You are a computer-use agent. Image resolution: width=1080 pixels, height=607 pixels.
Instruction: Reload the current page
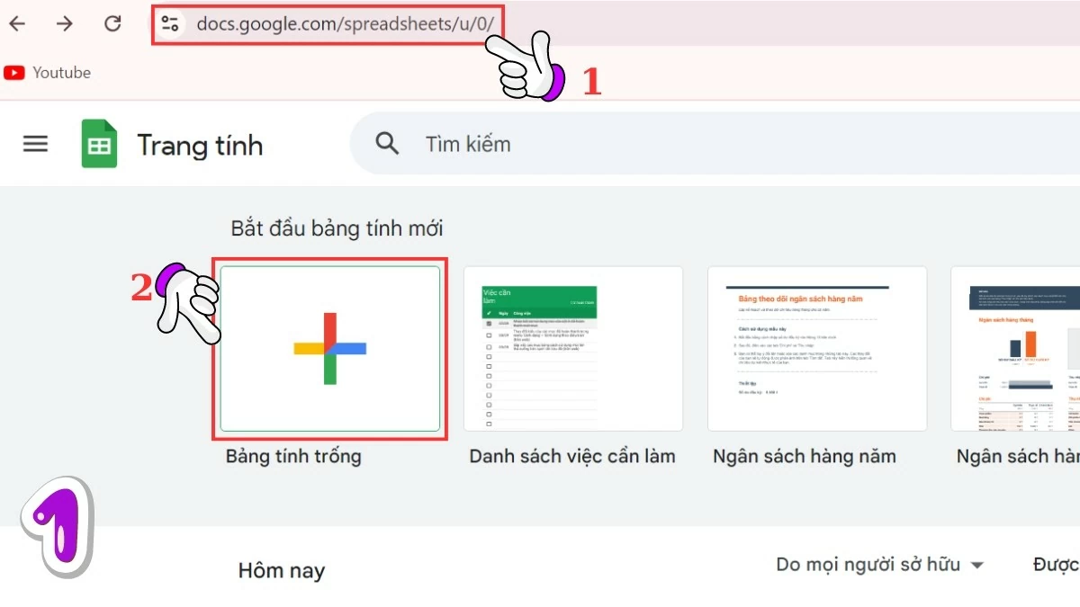pyautogui.click(x=112, y=23)
